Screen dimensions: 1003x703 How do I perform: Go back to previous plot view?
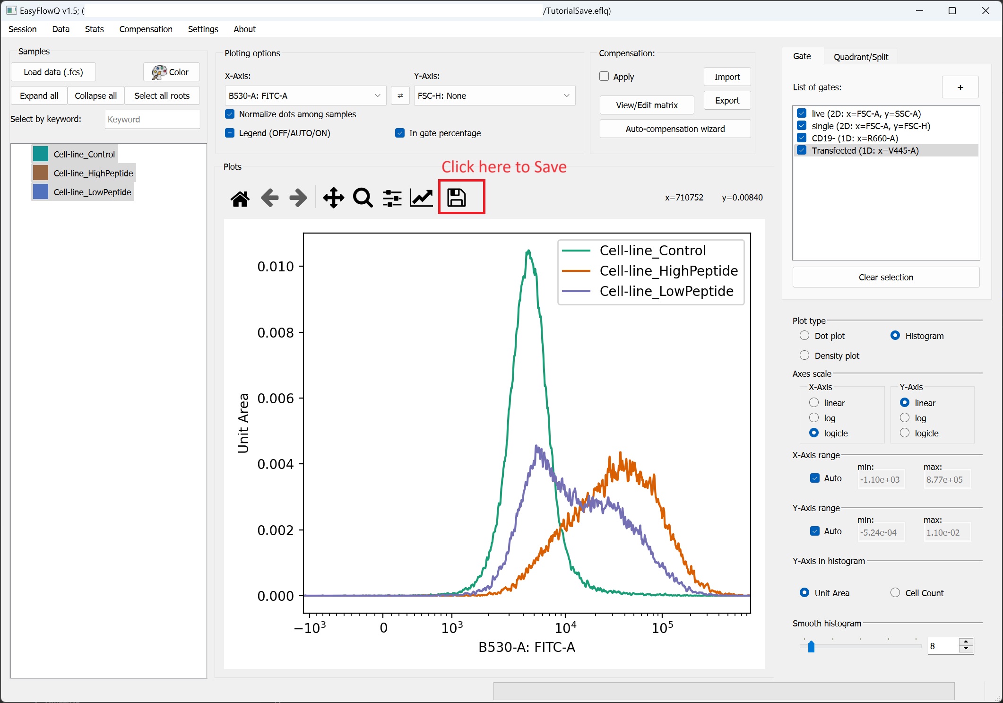[269, 198]
